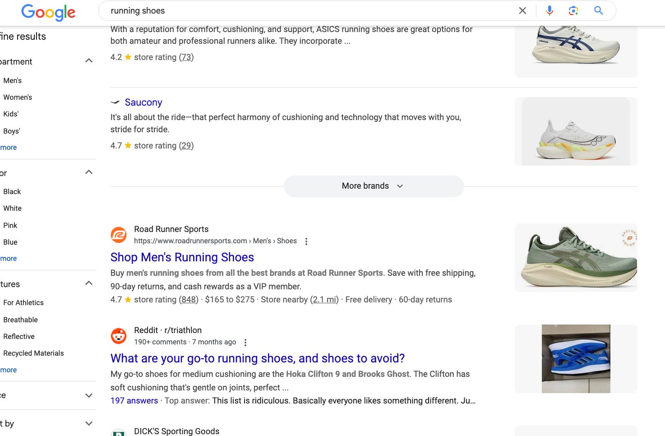Click the Road Runner Sports favicon
This screenshot has width=665, height=436.
pos(119,235)
